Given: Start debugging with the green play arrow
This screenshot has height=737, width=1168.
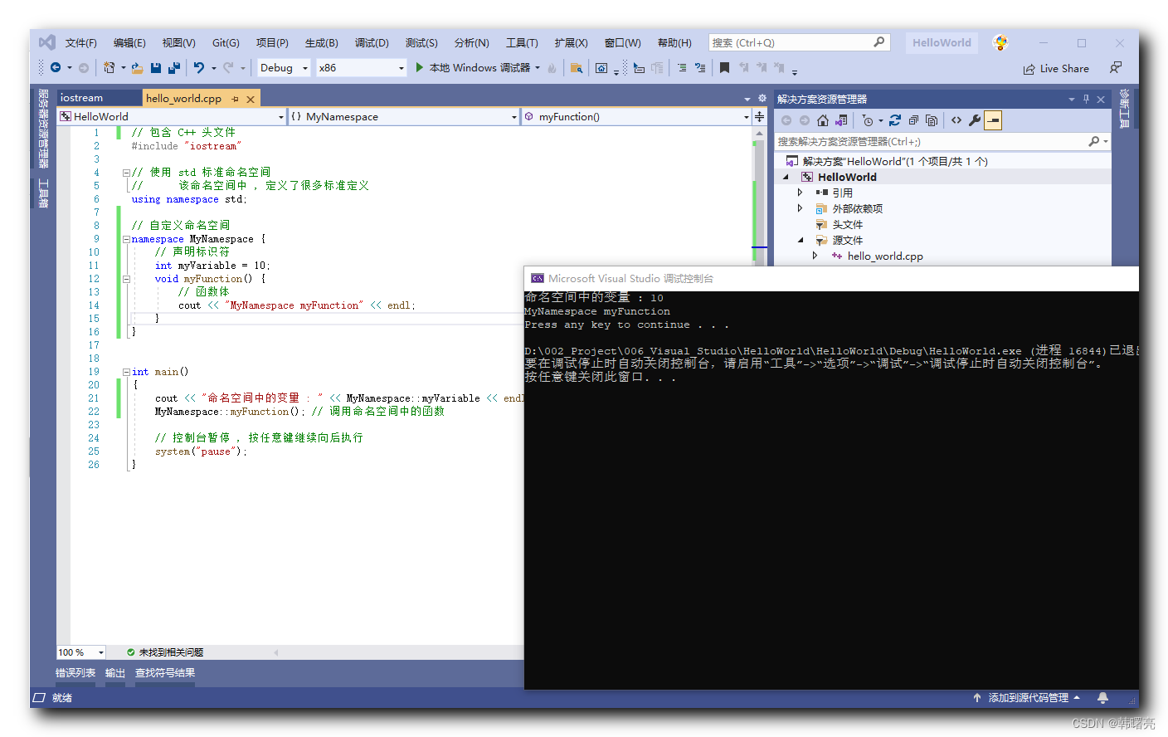Looking at the screenshot, I should pos(420,68).
